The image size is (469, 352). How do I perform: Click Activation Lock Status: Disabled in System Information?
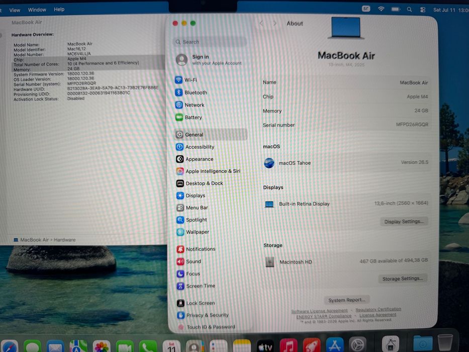pyautogui.click(x=49, y=99)
